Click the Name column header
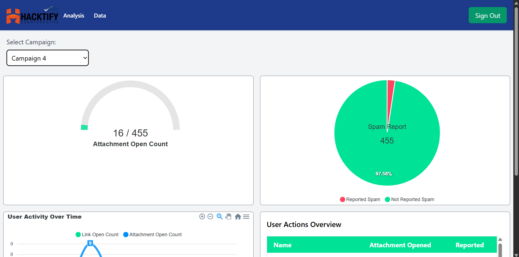Image resolution: width=519 pixels, height=257 pixels. point(283,245)
